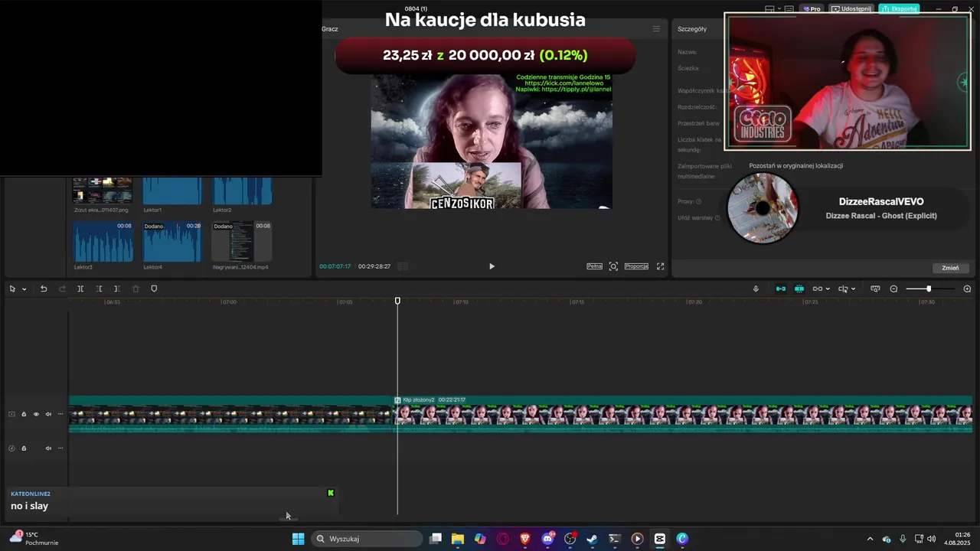
Task: Lock the main video track
Action: [24, 414]
